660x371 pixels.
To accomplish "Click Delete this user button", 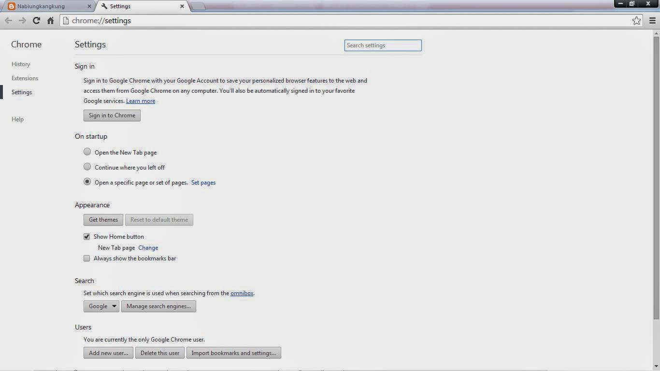I will point(160,353).
